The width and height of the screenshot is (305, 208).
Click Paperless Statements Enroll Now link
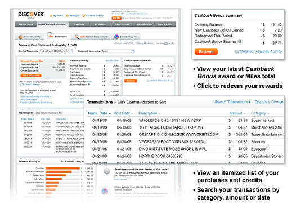pyautogui.click(x=36, y=103)
